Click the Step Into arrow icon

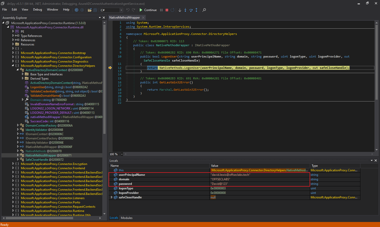pyautogui.click(x=185, y=10)
